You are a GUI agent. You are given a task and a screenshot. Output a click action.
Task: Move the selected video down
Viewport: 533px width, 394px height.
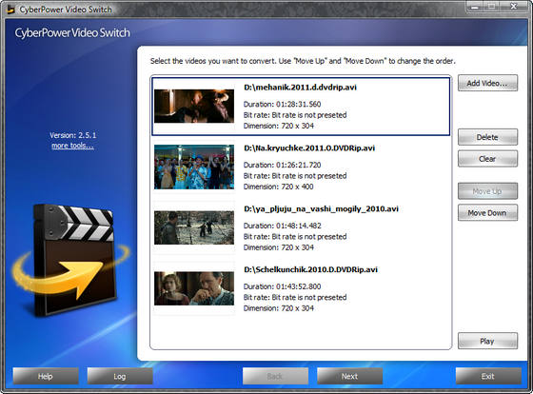point(487,212)
